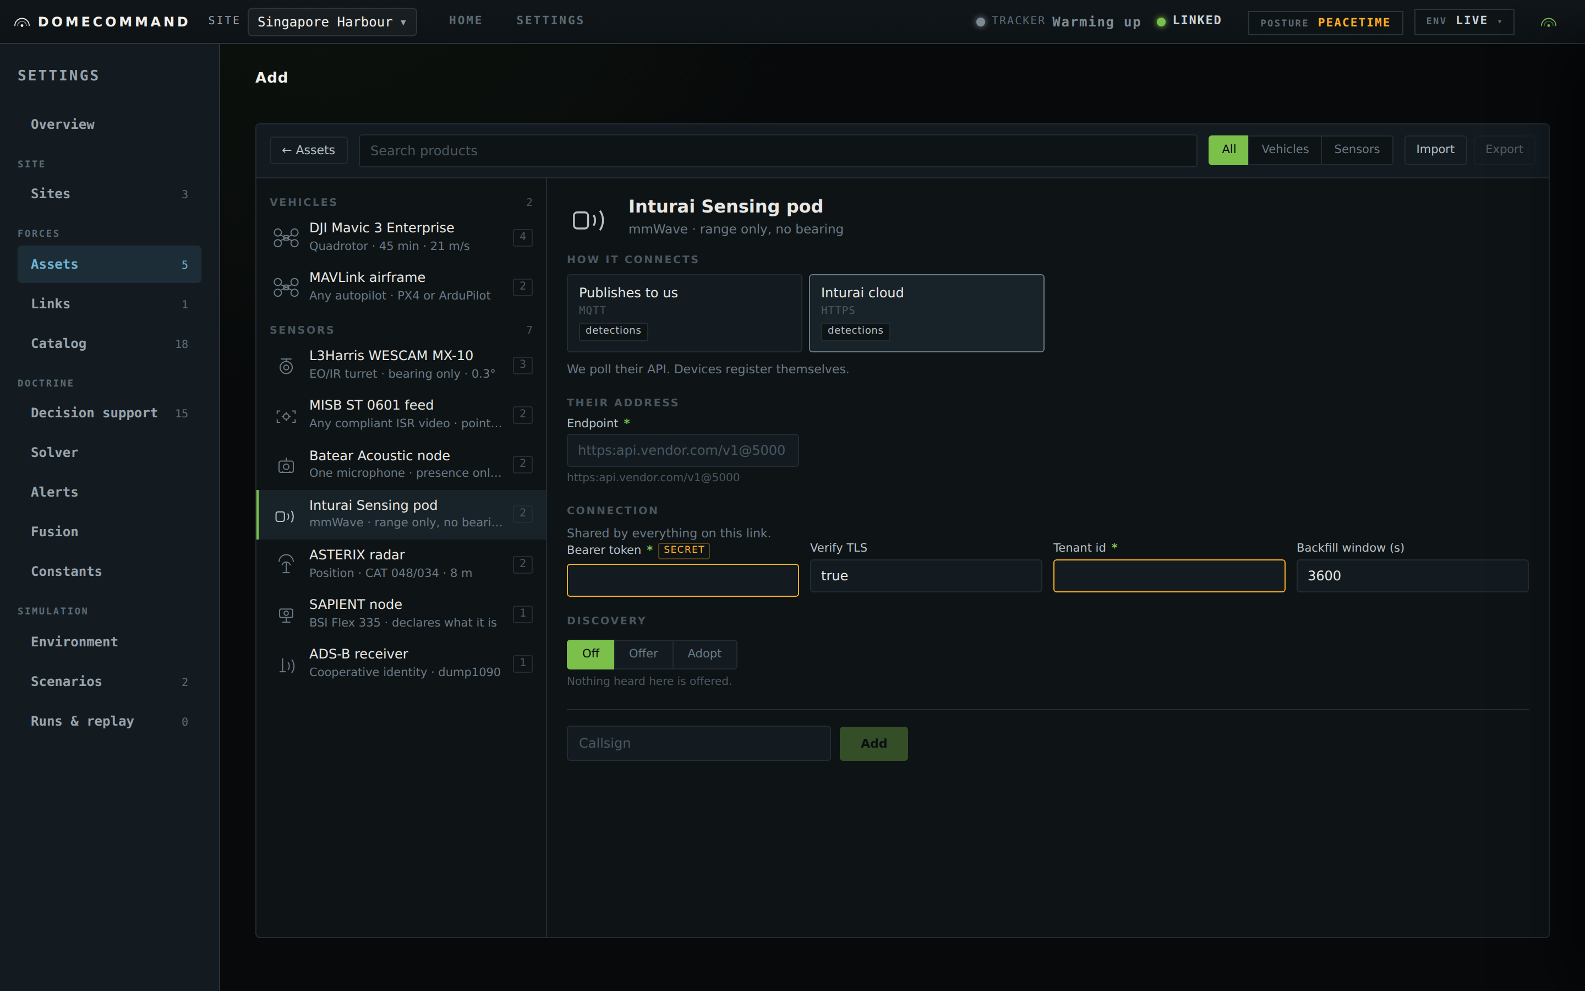Click the MISB ST 0601 feed icon
Image resolution: width=1585 pixels, height=991 pixels.
tap(286, 416)
